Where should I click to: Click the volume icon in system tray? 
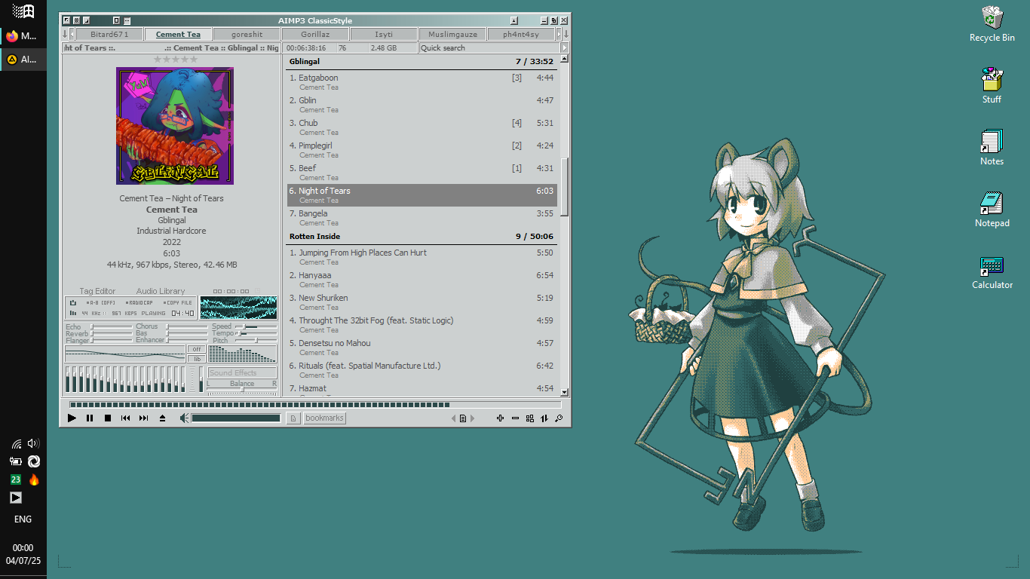pyautogui.click(x=33, y=443)
